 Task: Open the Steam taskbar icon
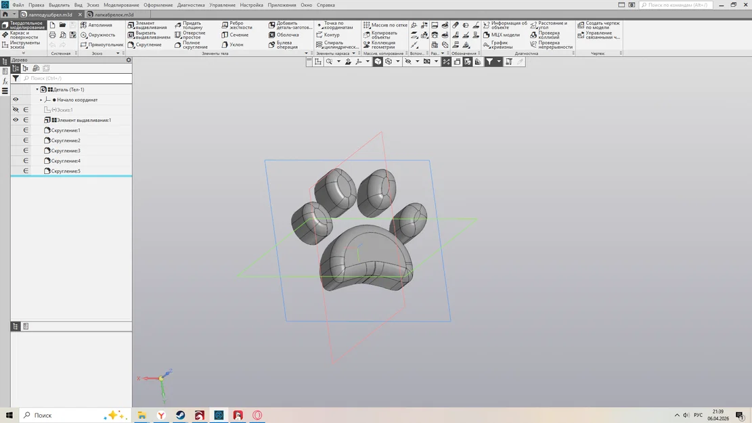[180, 416]
